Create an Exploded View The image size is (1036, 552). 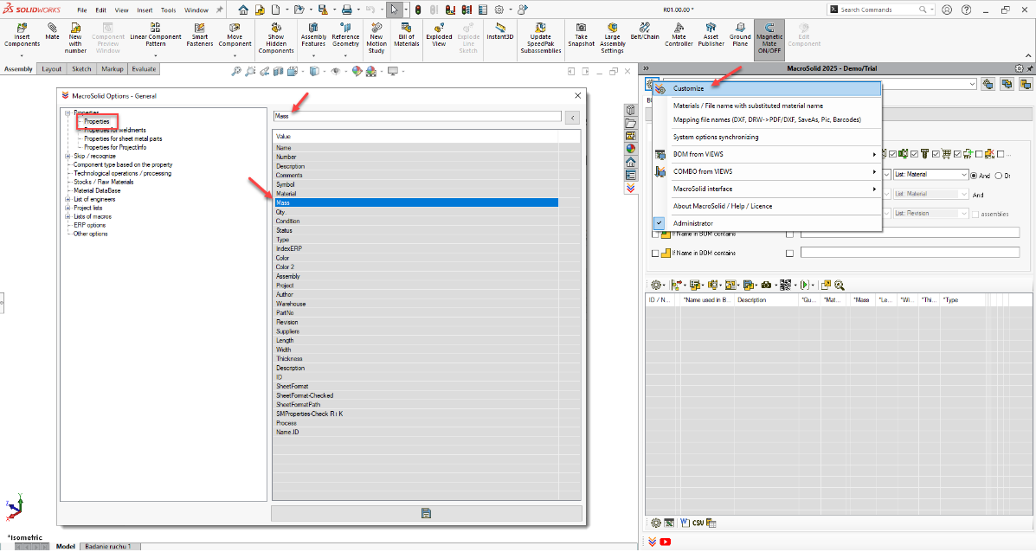tap(439, 35)
